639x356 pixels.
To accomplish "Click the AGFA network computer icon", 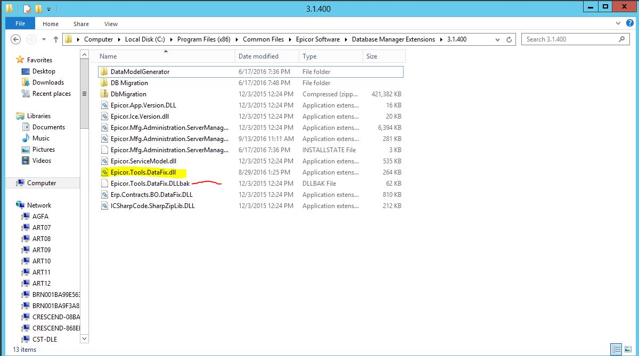I will pyautogui.click(x=26, y=217).
